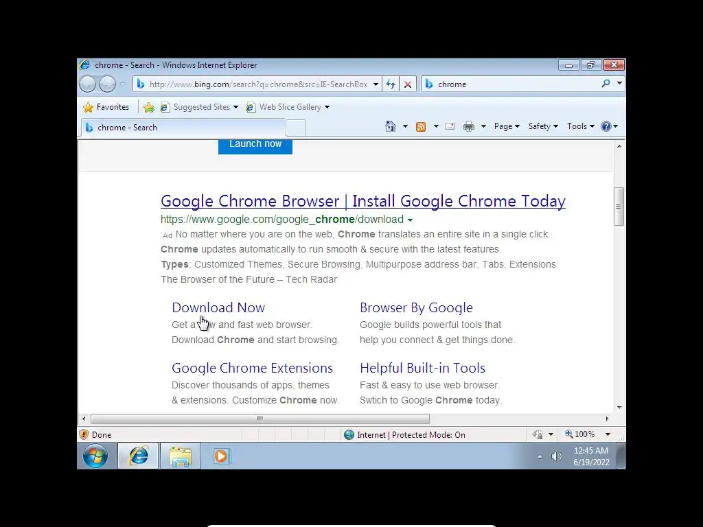Open Google Chrome Extensions link
703x527 pixels.
tap(252, 368)
